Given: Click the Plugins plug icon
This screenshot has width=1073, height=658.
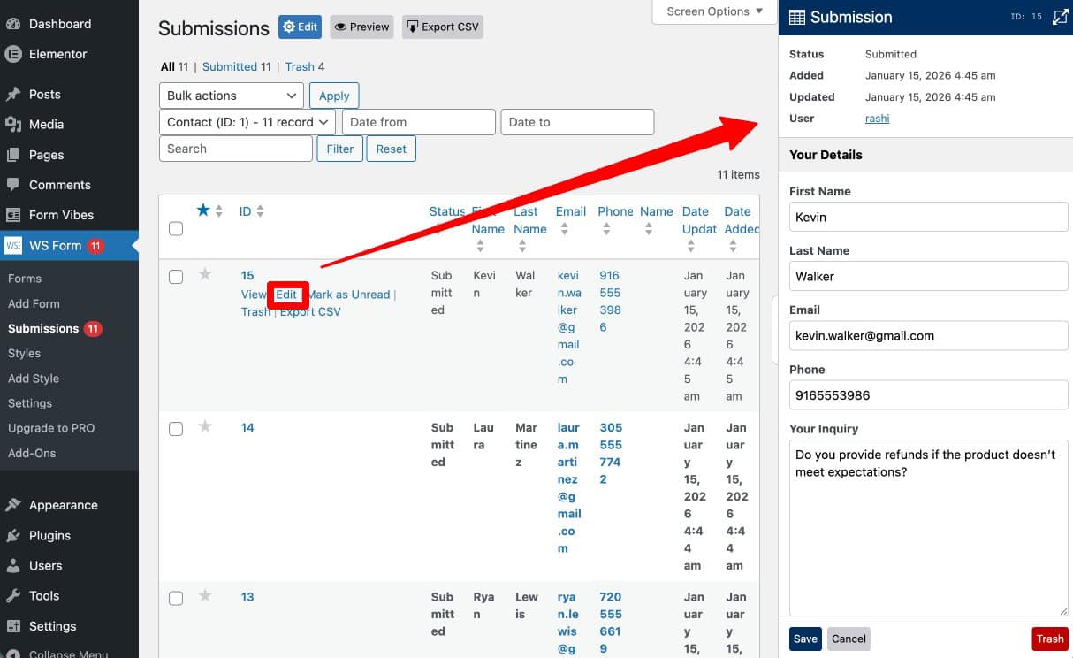Looking at the screenshot, I should coord(13,535).
